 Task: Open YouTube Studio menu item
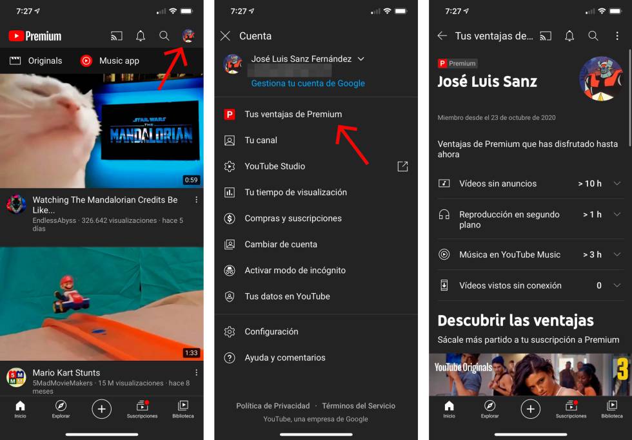point(316,166)
